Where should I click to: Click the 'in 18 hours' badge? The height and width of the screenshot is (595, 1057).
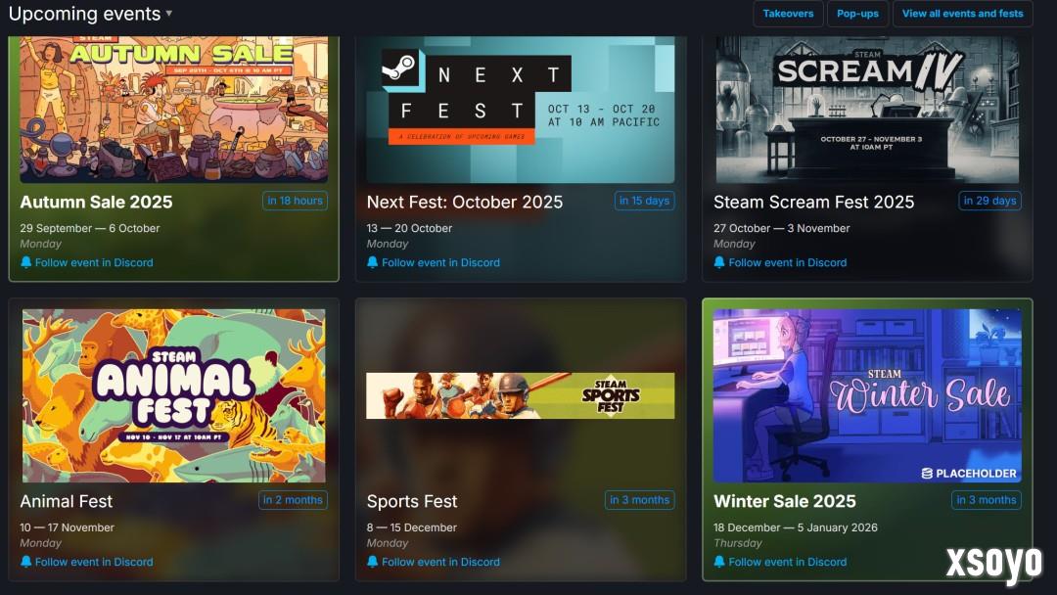click(x=295, y=201)
